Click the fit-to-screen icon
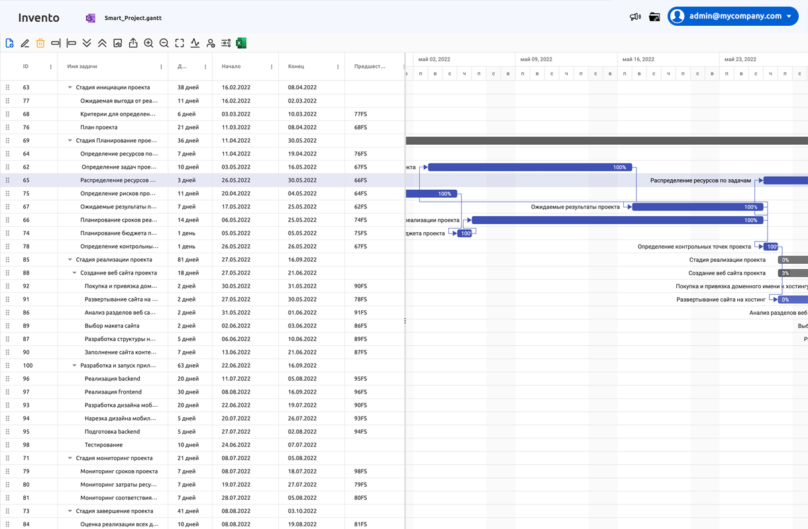Viewport: 808px width, 529px height. point(179,43)
